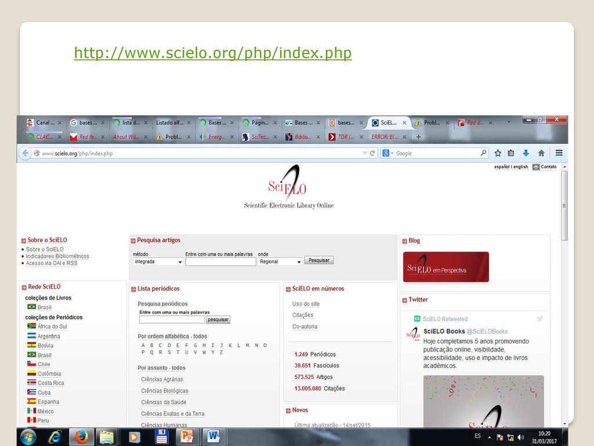This screenshot has height=446, width=594.
Task: Switch to Word in the taskbar
Action: click(x=213, y=437)
